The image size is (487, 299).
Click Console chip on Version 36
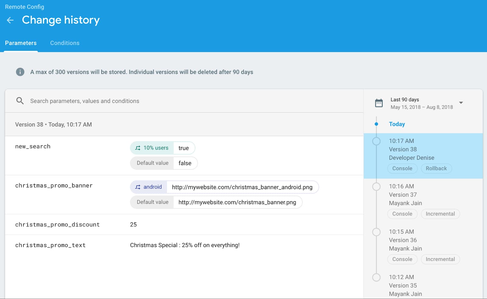coord(402,259)
